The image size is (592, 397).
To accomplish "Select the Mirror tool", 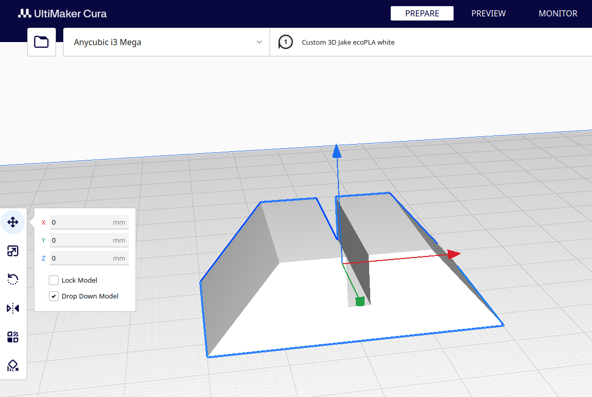I will pos(13,308).
